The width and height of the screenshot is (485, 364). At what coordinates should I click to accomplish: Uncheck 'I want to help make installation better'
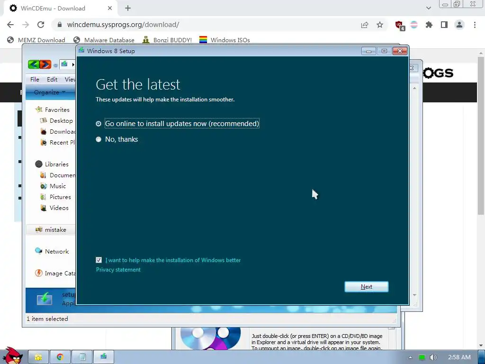pos(99,260)
